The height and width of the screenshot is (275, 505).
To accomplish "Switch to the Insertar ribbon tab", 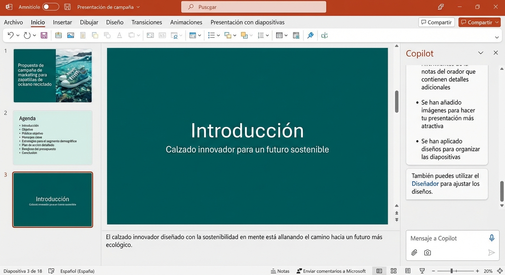I will (x=62, y=22).
